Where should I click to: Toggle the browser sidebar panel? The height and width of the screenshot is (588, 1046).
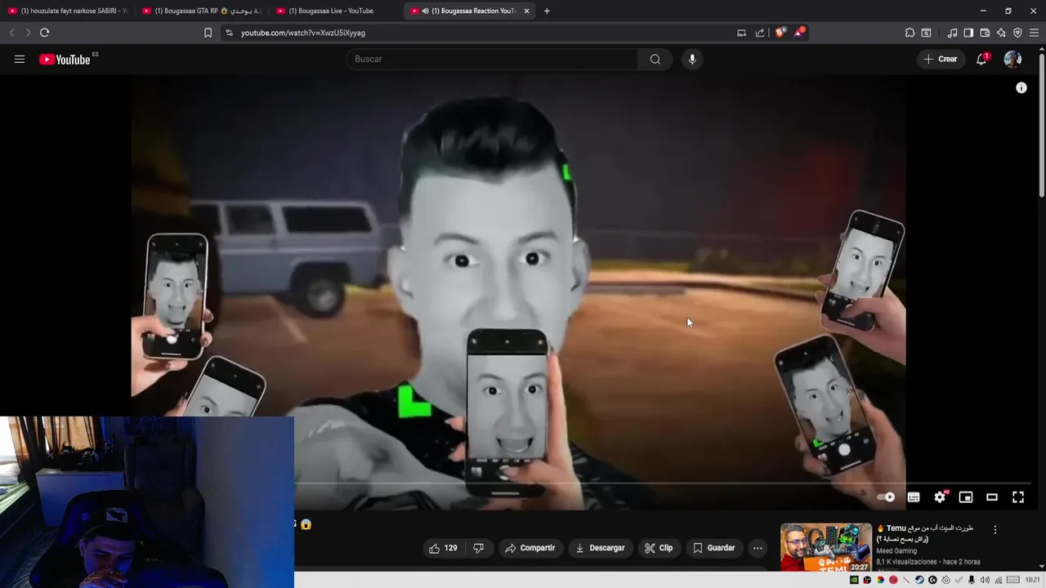point(968,33)
